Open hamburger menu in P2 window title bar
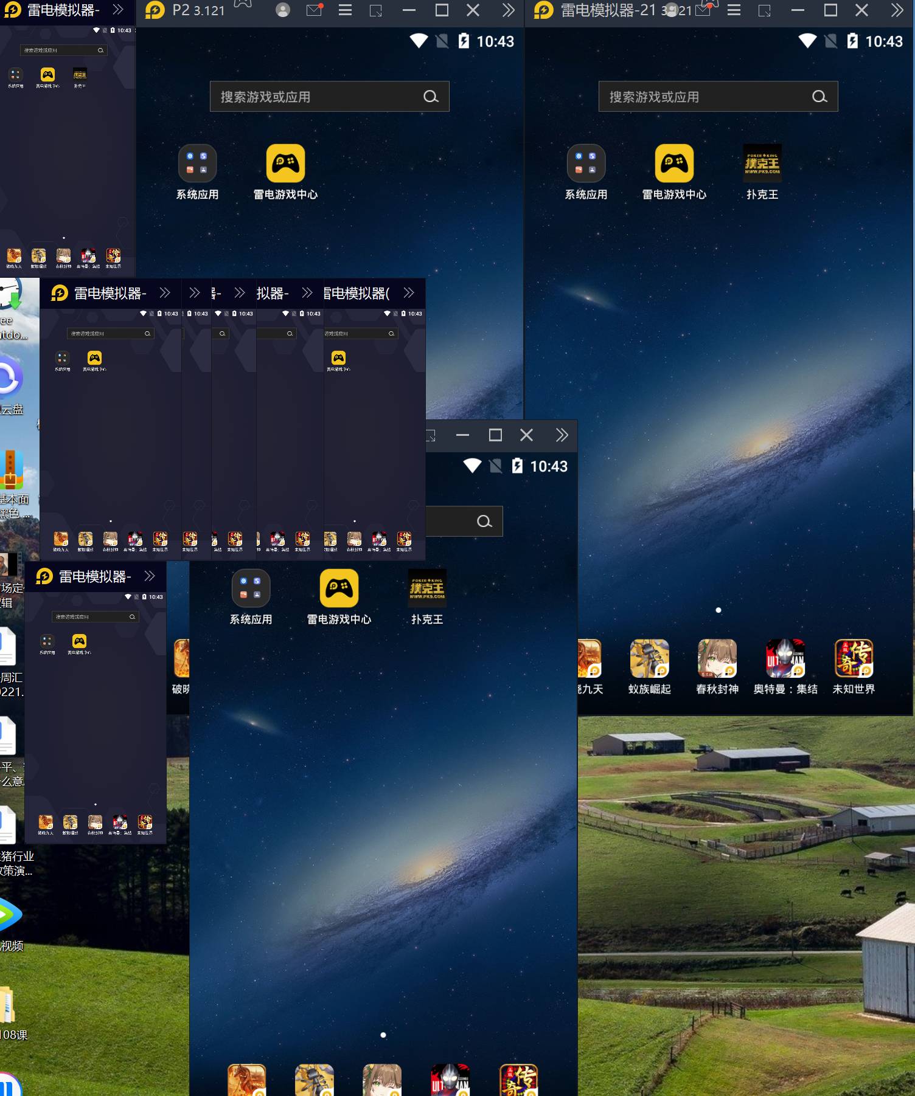Screen dimensions: 915x1096 pos(346,10)
